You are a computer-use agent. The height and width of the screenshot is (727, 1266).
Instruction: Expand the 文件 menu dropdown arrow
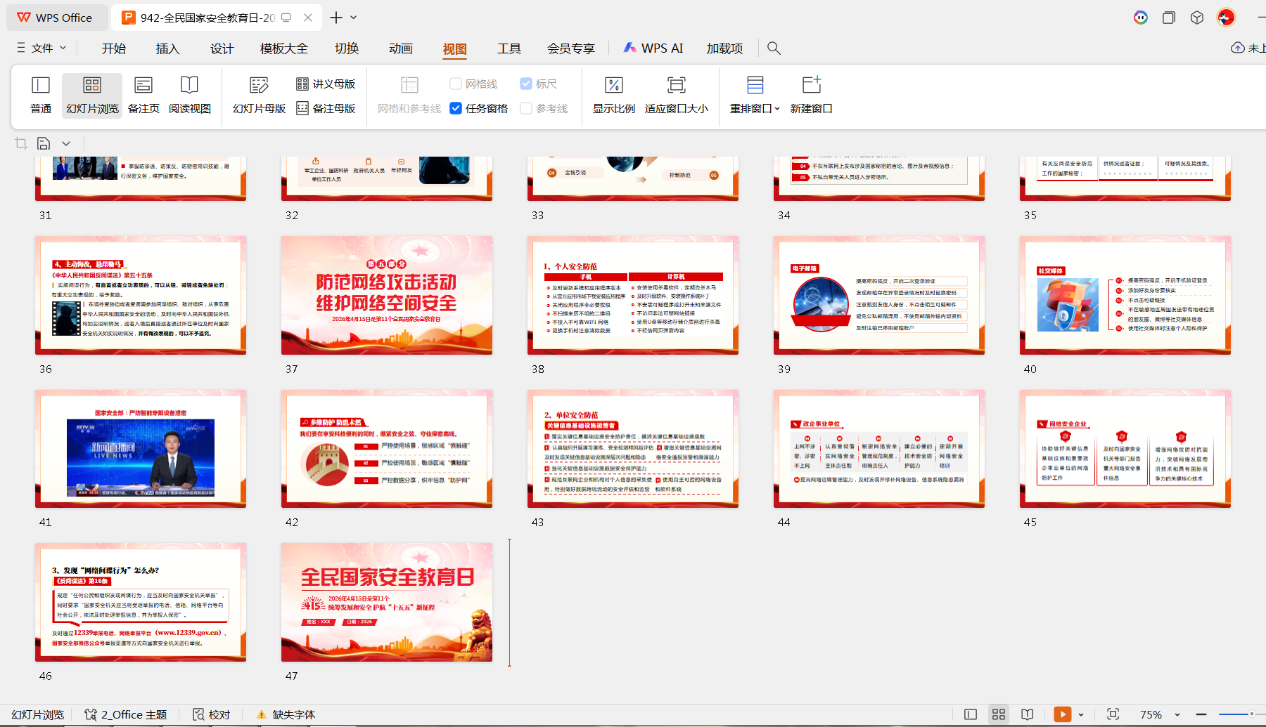click(x=63, y=48)
